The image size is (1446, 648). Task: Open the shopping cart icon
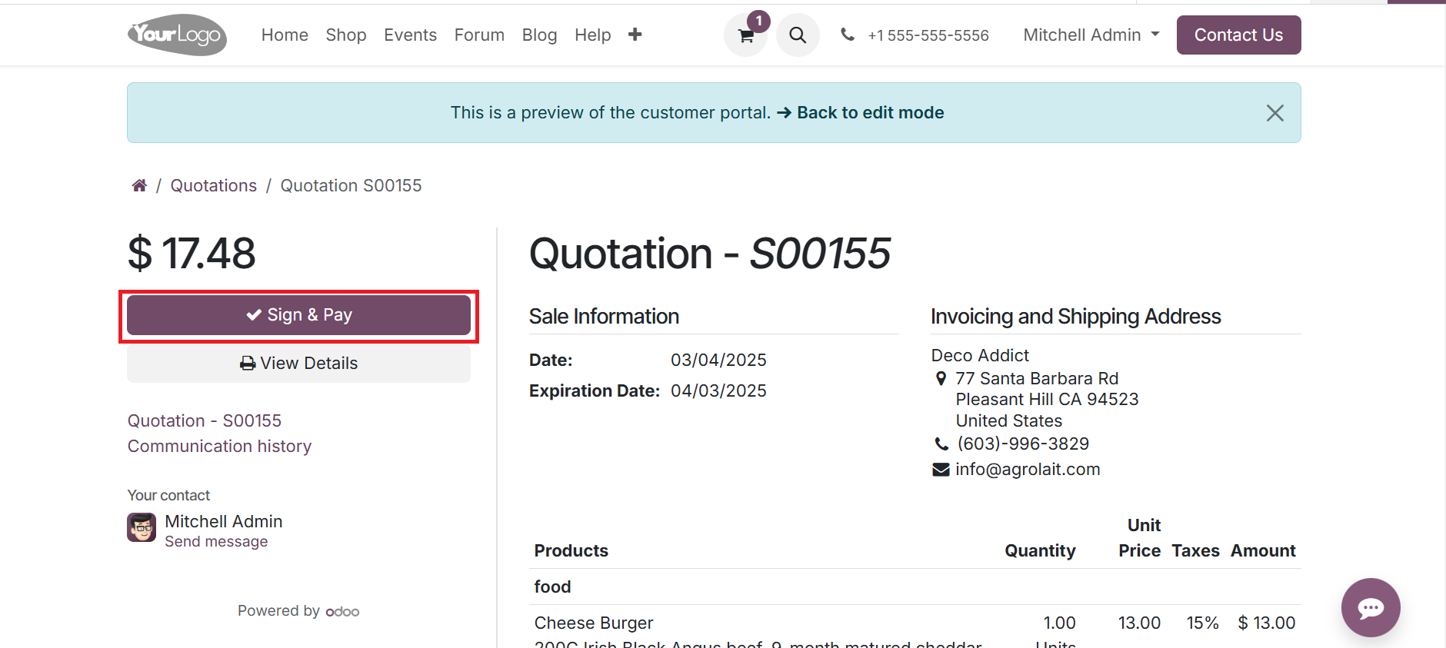coord(745,35)
